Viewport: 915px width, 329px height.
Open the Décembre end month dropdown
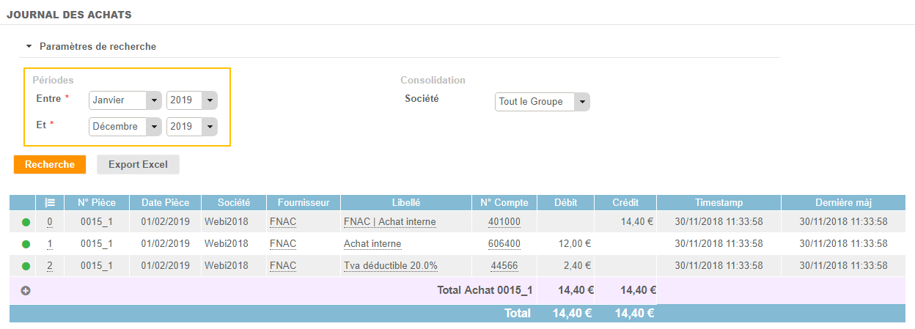tap(125, 127)
